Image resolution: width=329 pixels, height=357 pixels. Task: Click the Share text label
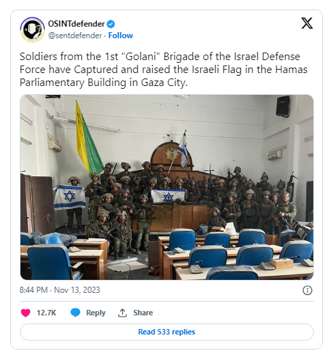(x=143, y=313)
